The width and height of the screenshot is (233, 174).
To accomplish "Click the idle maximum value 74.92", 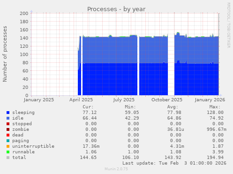I will [217, 118].
